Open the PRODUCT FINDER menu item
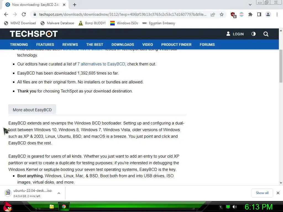The image size is (283, 212). [x=176, y=44]
